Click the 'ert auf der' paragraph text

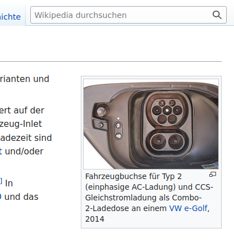pyautogui.click(x=22, y=111)
